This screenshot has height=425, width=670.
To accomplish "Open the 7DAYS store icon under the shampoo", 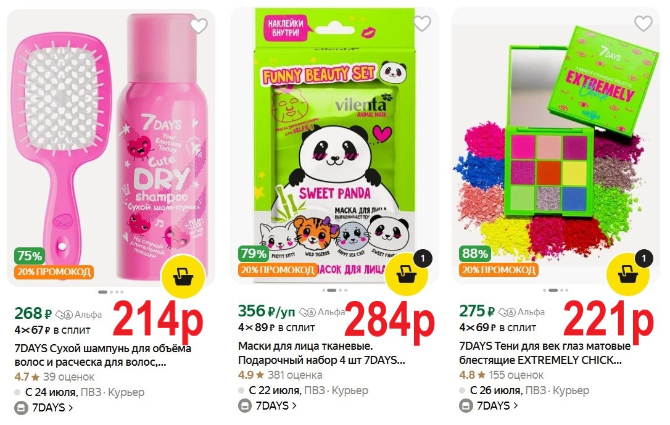I will 22,408.
